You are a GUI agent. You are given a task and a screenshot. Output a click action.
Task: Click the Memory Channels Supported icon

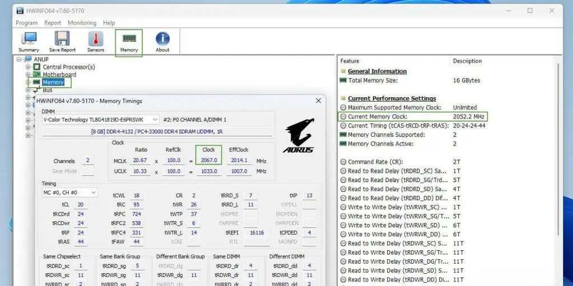click(x=343, y=135)
